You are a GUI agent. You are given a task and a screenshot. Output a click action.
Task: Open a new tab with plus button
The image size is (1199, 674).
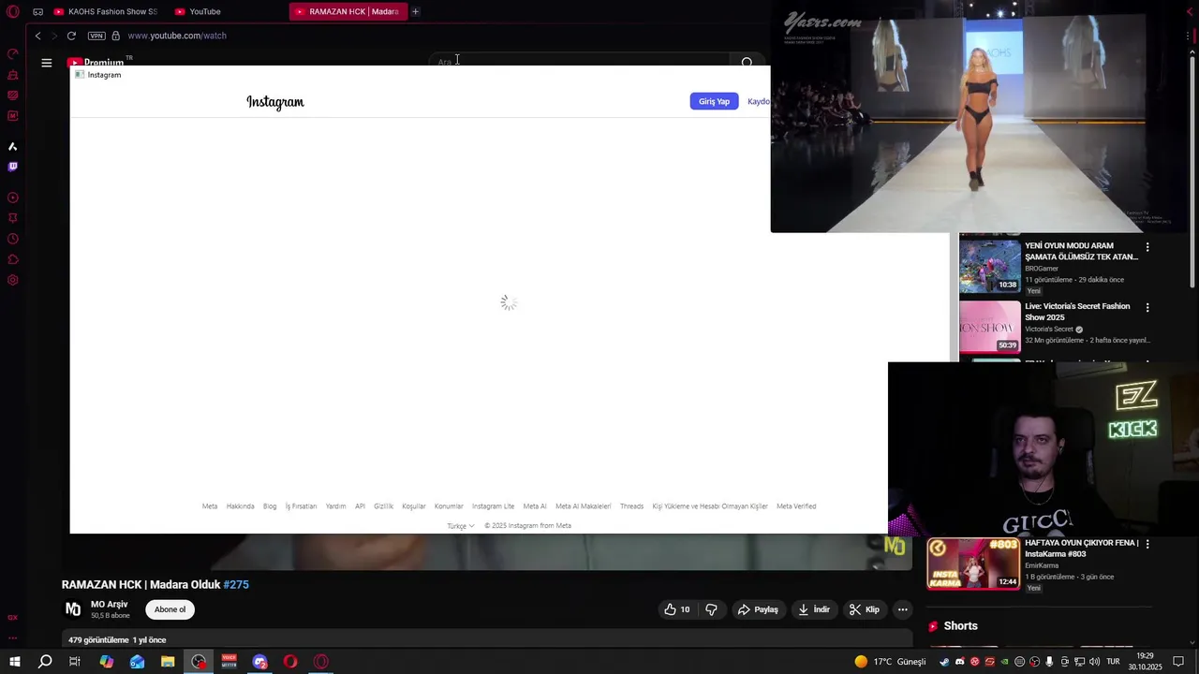pyautogui.click(x=416, y=11)
